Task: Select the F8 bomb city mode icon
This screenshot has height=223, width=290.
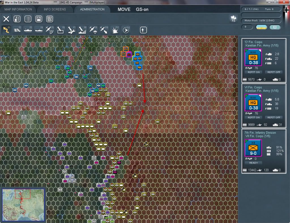Action: (82, 30)
